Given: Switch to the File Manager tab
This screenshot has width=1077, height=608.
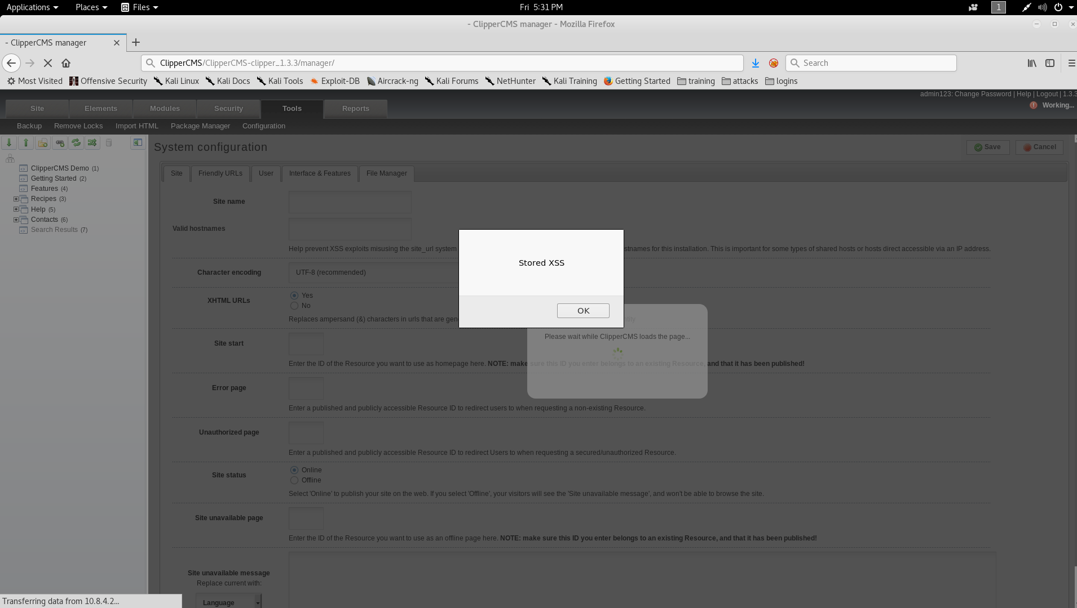Looking at the screenshot, I should tap(386, 173).
